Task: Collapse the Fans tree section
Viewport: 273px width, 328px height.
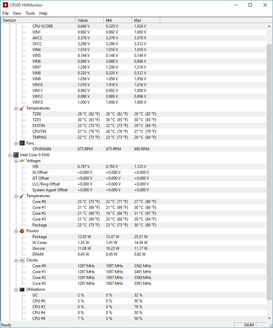Action: click(x=16, y=144)
